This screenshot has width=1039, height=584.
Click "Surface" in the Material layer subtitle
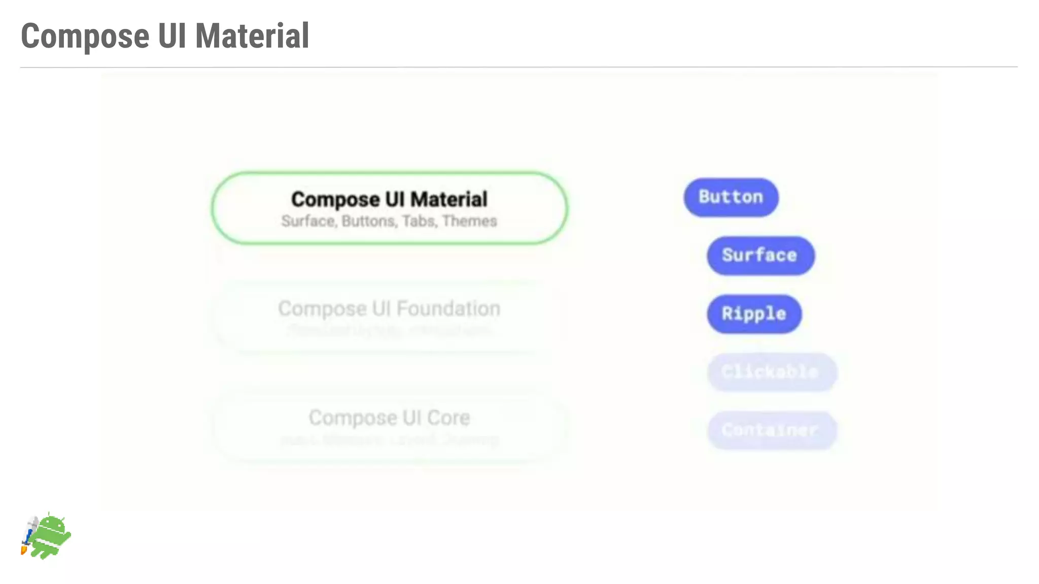[308, 222]
